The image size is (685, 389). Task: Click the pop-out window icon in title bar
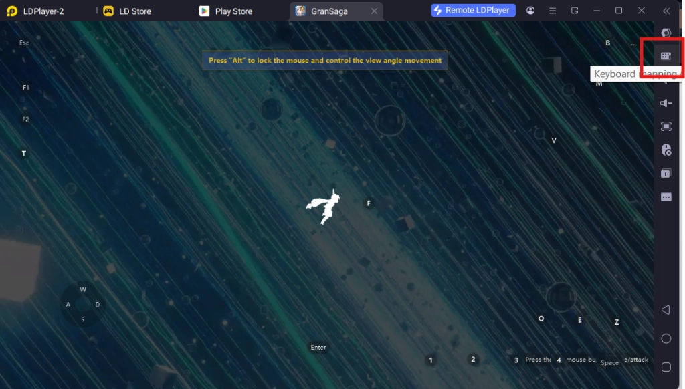point(575,11)
